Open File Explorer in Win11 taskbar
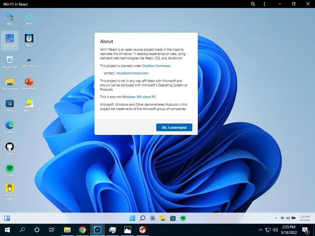Screen dimensions: 315x236 (x=163, y=218)
